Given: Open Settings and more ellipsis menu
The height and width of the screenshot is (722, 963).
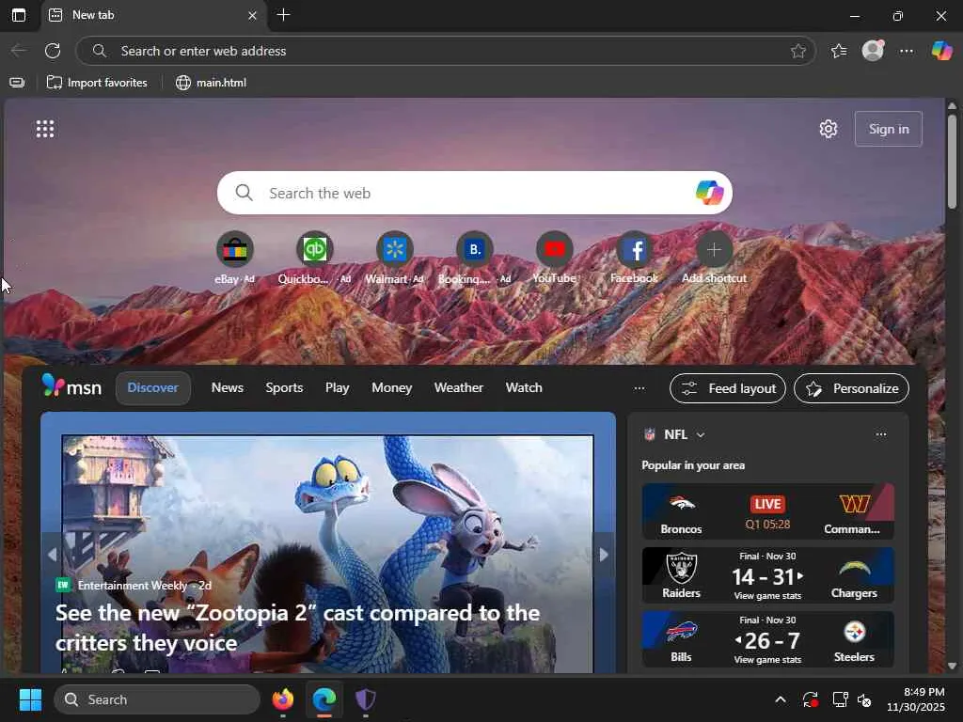Looking at the screenshot, I should (x=907, y=51).
